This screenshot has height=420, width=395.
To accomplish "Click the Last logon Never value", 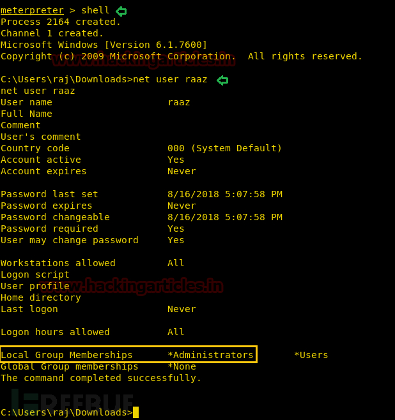I will point(182,309).
